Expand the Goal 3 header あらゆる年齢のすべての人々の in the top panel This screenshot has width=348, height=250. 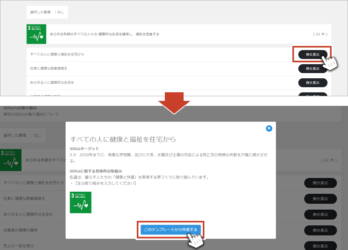click(x=104, y=34)
